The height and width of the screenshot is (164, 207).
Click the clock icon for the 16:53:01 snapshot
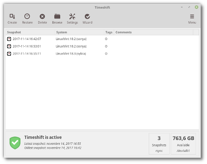click(9, 46)
